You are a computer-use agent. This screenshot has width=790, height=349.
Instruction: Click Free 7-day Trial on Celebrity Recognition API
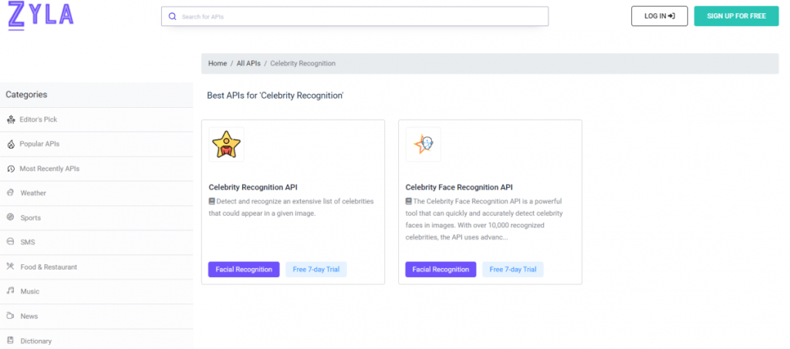(x=316, y=270)
